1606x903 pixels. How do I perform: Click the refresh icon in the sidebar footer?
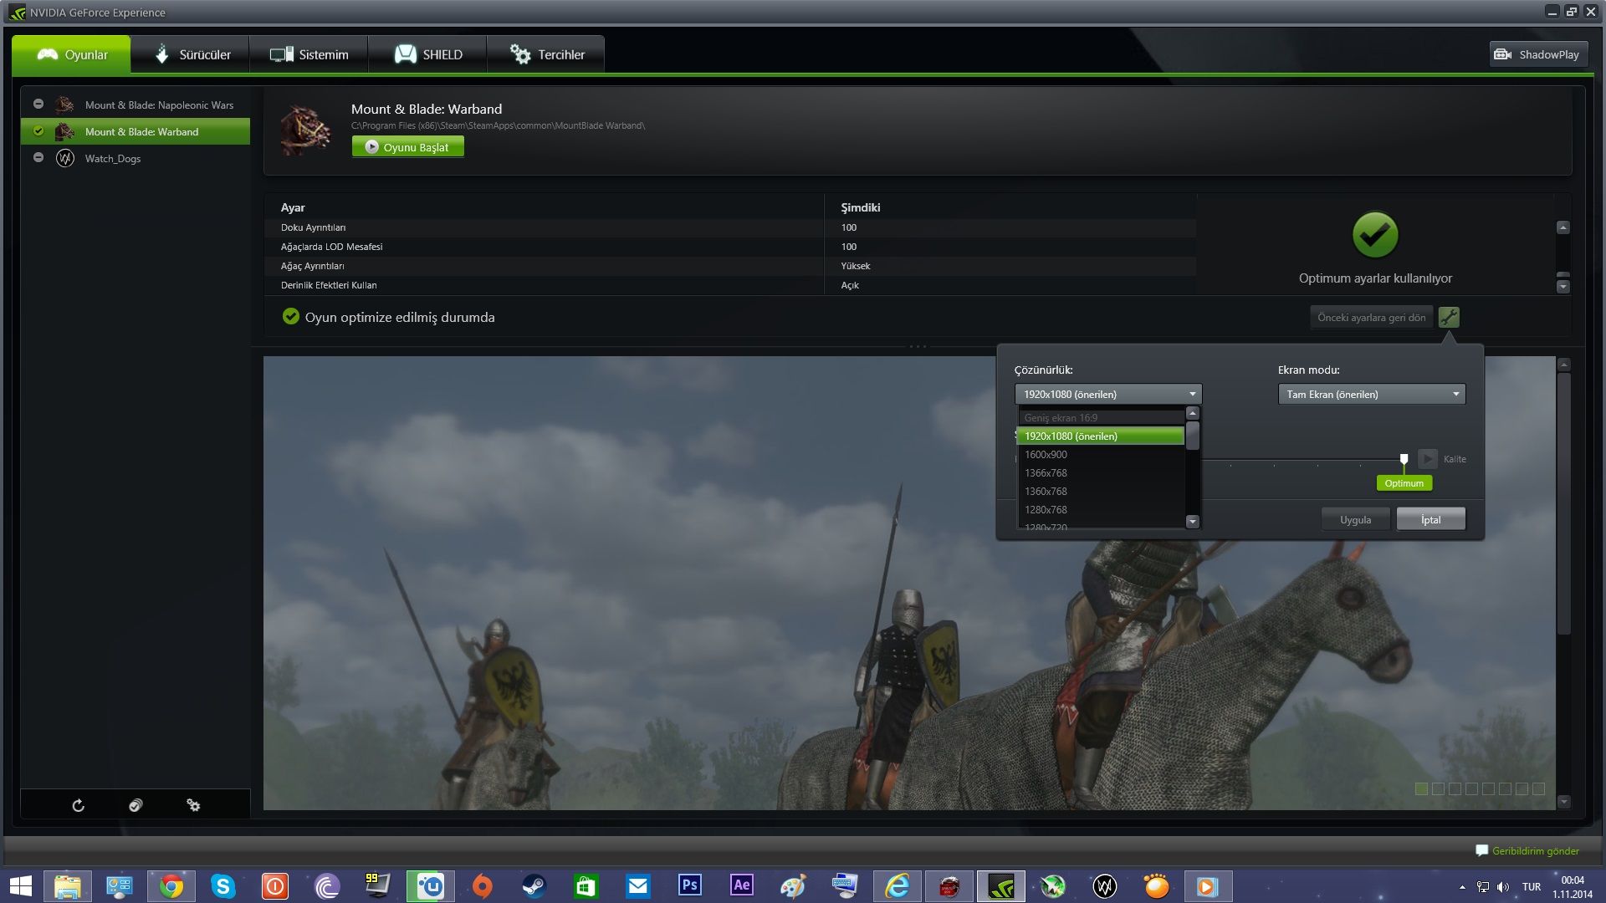pyautogui.click(x=78, y=805)
